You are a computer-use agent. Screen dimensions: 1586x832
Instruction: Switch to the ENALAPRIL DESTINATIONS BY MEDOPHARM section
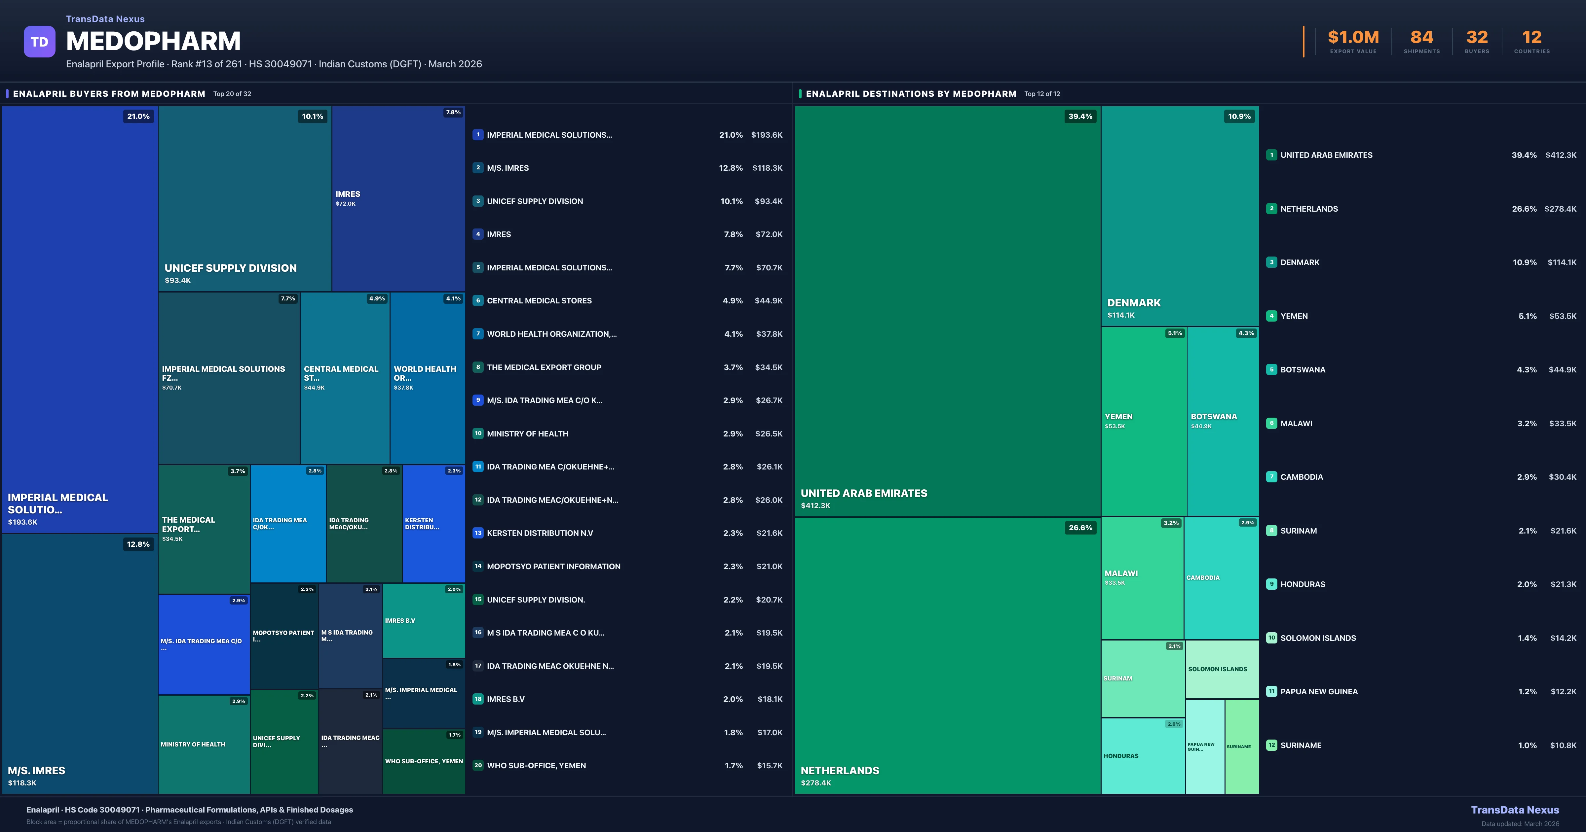pos(911,93)
